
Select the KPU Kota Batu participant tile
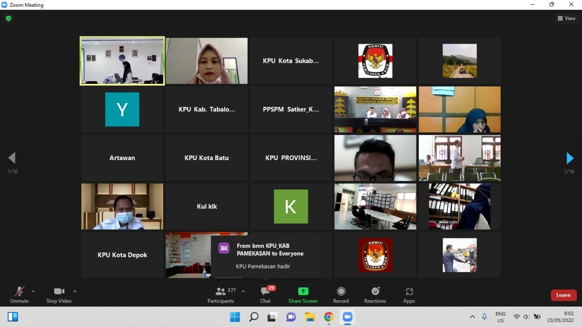tap(206, 158)
